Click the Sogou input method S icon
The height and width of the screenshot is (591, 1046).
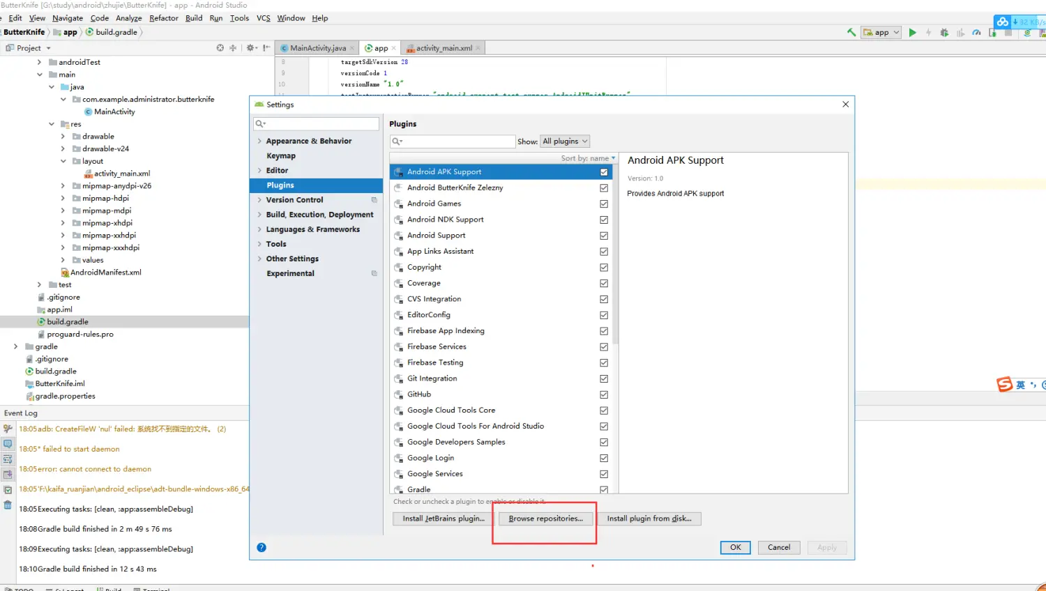point(1004,384)
